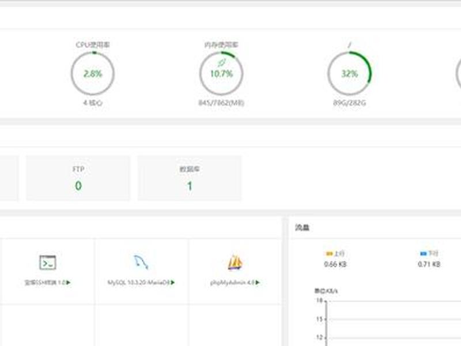Screen dimensions: 461x346
Task: Click the CPU usage gauge showing 2.8%
Action: click(93, 74)
